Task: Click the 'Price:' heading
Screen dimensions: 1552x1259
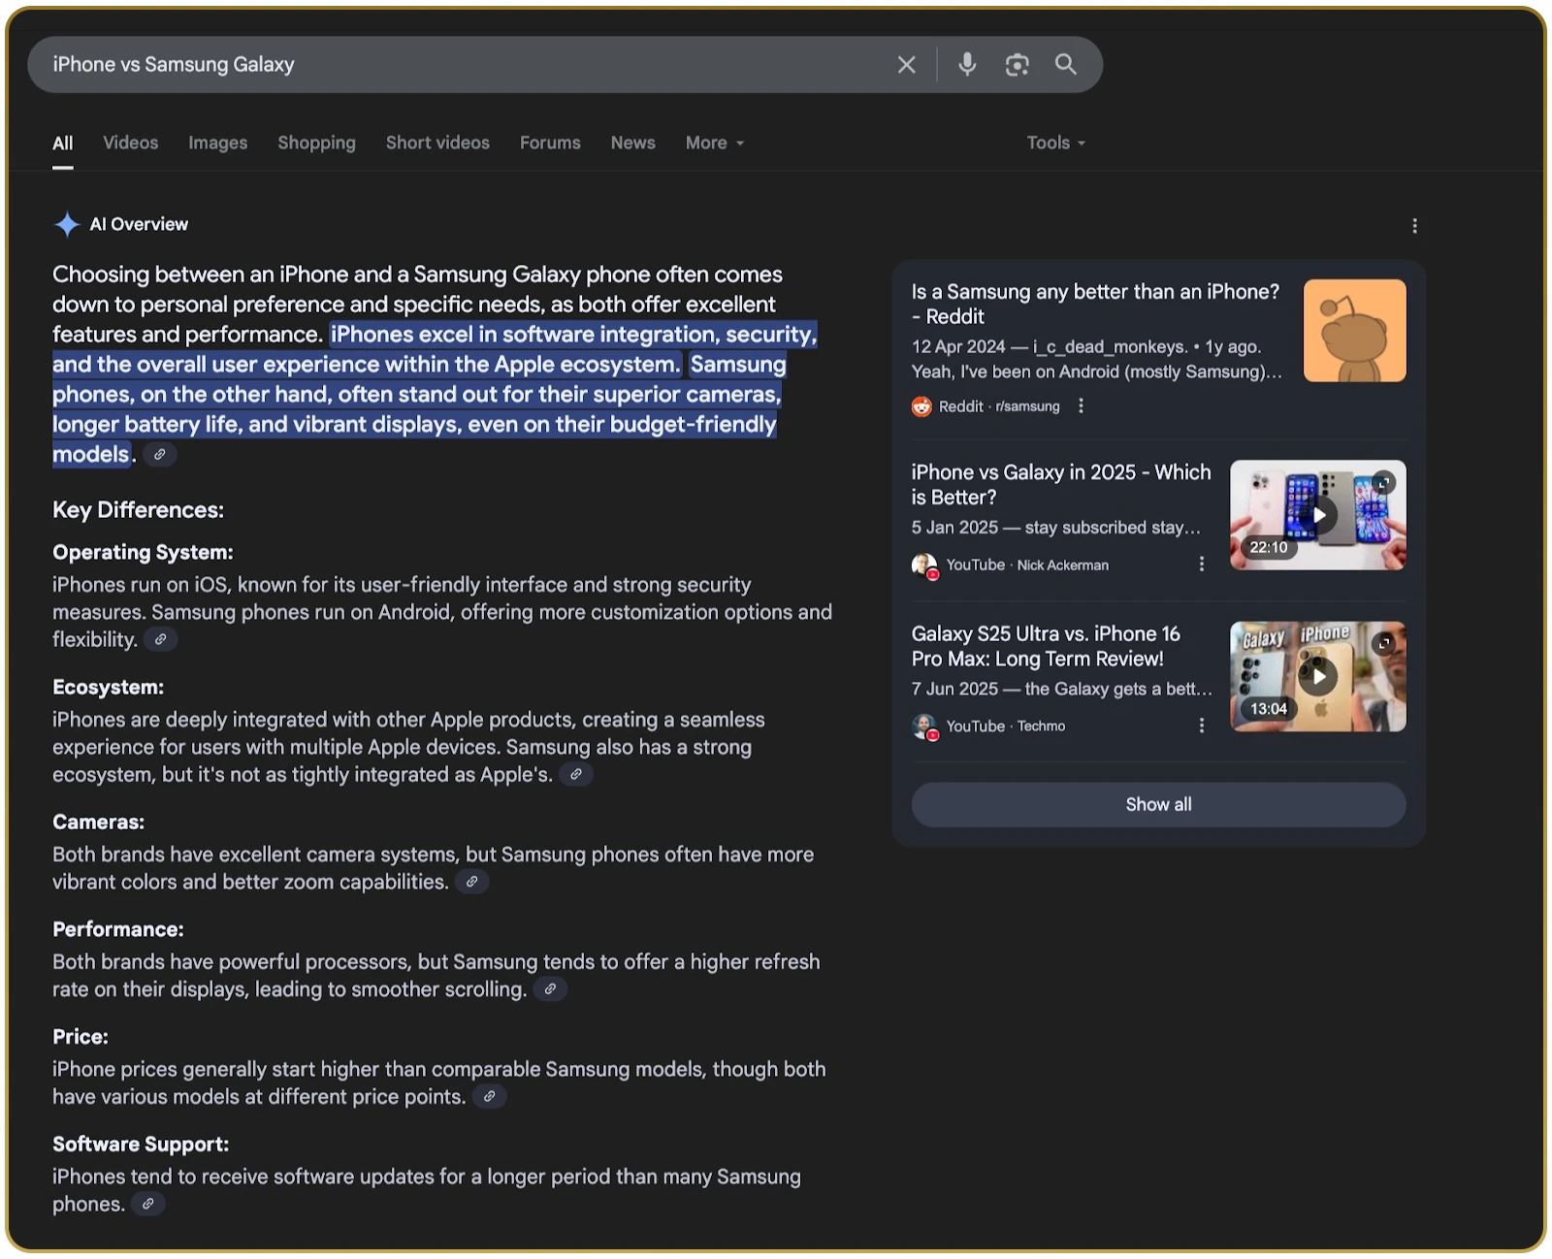Action: coord(81,1037)
